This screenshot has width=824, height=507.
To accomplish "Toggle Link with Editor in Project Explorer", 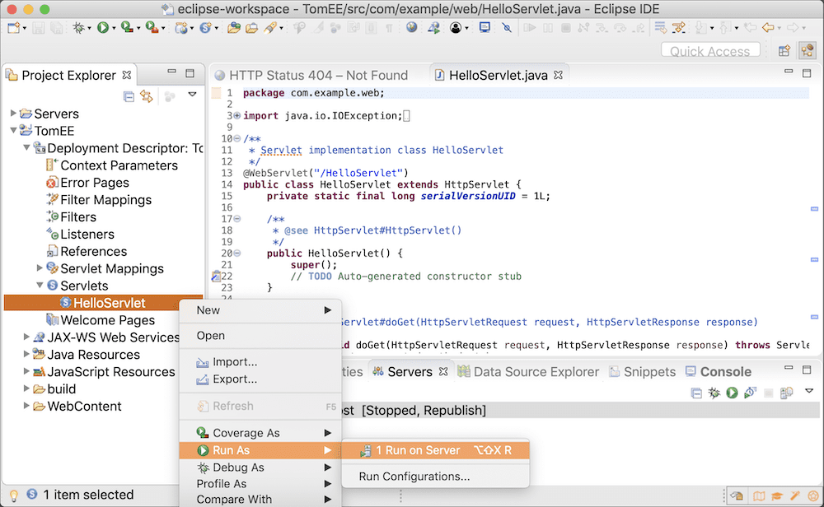I will click(x=147, y=96).
